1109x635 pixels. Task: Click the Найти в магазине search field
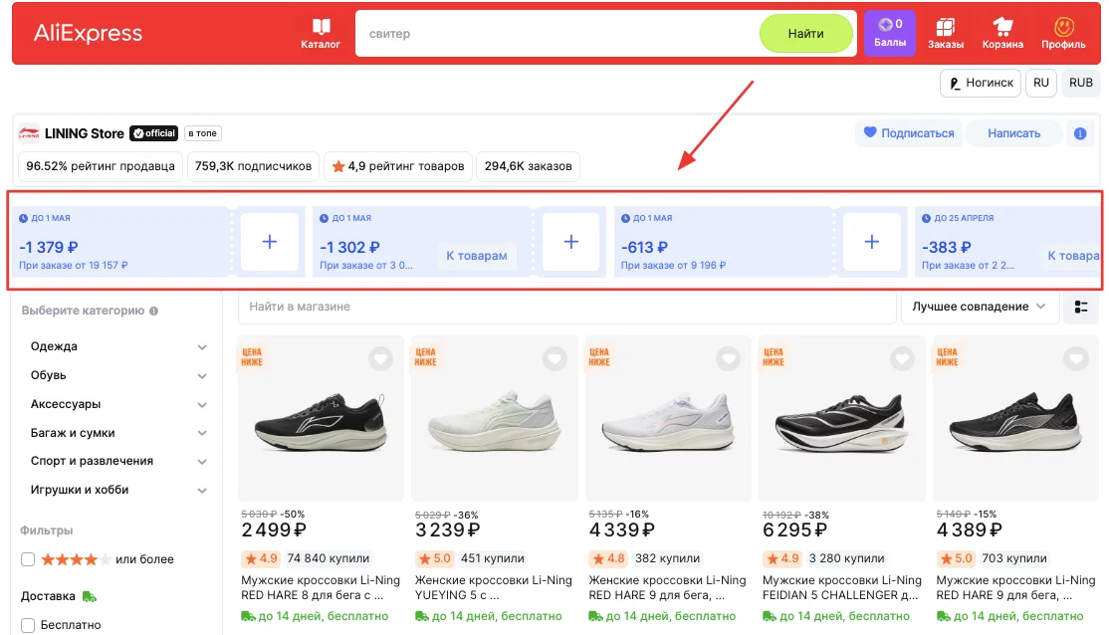[x=567, y=307]
